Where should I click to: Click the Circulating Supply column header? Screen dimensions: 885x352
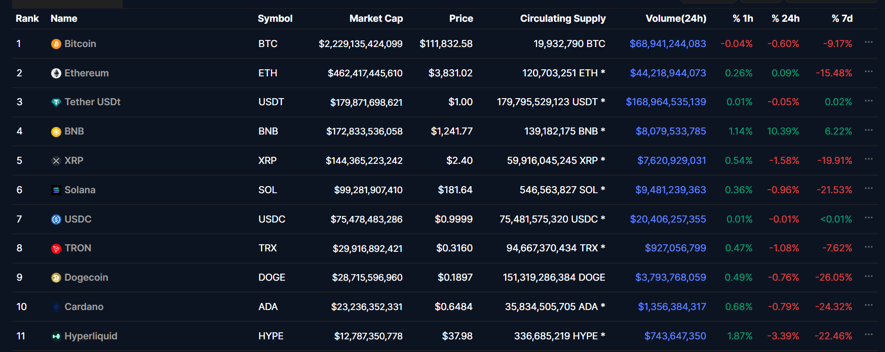pyautogui.click(x=563, y=19)
